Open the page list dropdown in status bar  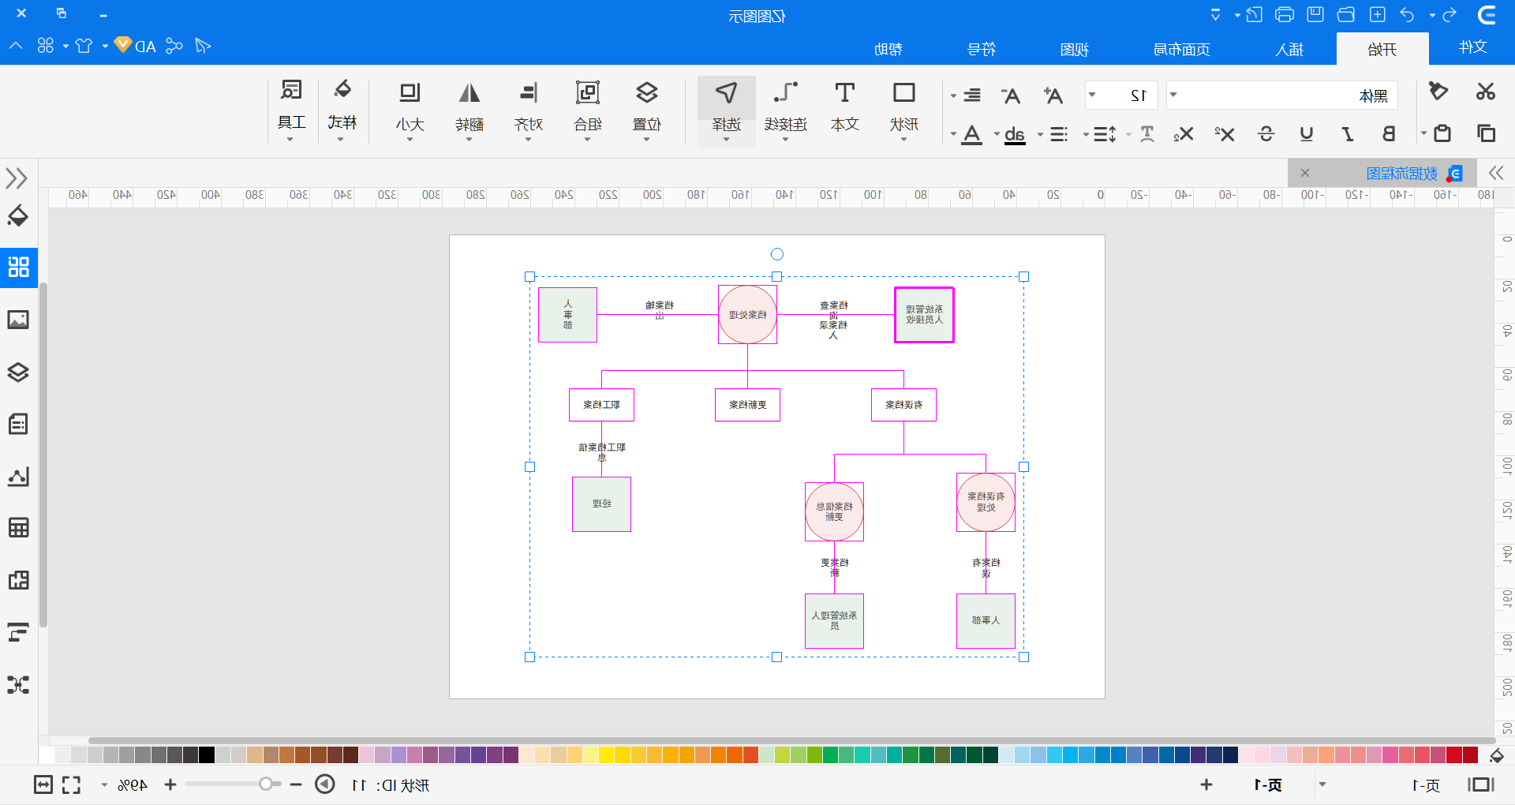click(x=1322, y=784)
